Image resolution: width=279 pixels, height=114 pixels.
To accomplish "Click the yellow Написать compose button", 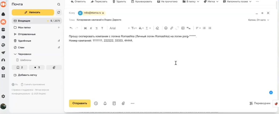I will click(x=33, y=12).
